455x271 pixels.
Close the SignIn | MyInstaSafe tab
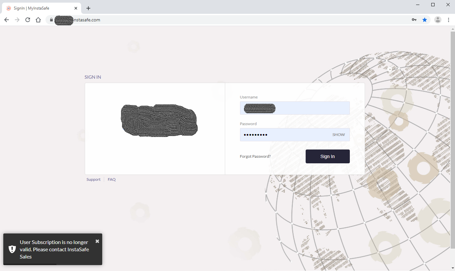[x=76, y=8]
